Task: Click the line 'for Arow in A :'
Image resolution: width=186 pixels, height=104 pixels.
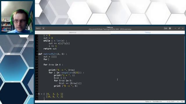Action: click(53, 65)
